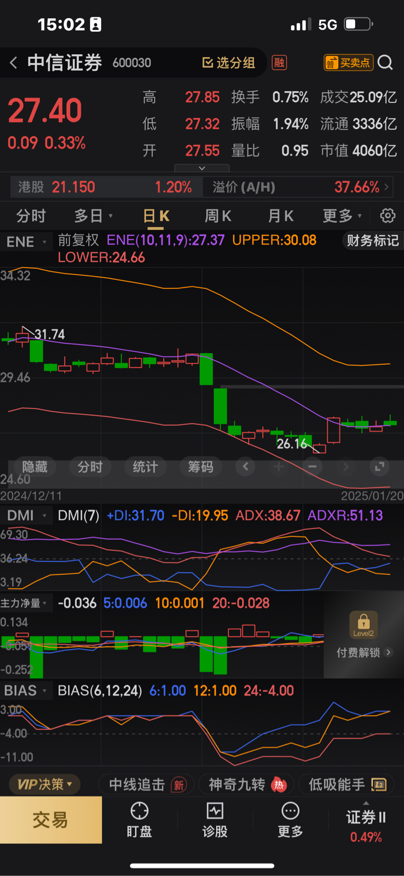Viewport: 404px width, 876px height.
Task: Zoom in chart with plus button
Action: pyautogui.click(x=279, y=466)
